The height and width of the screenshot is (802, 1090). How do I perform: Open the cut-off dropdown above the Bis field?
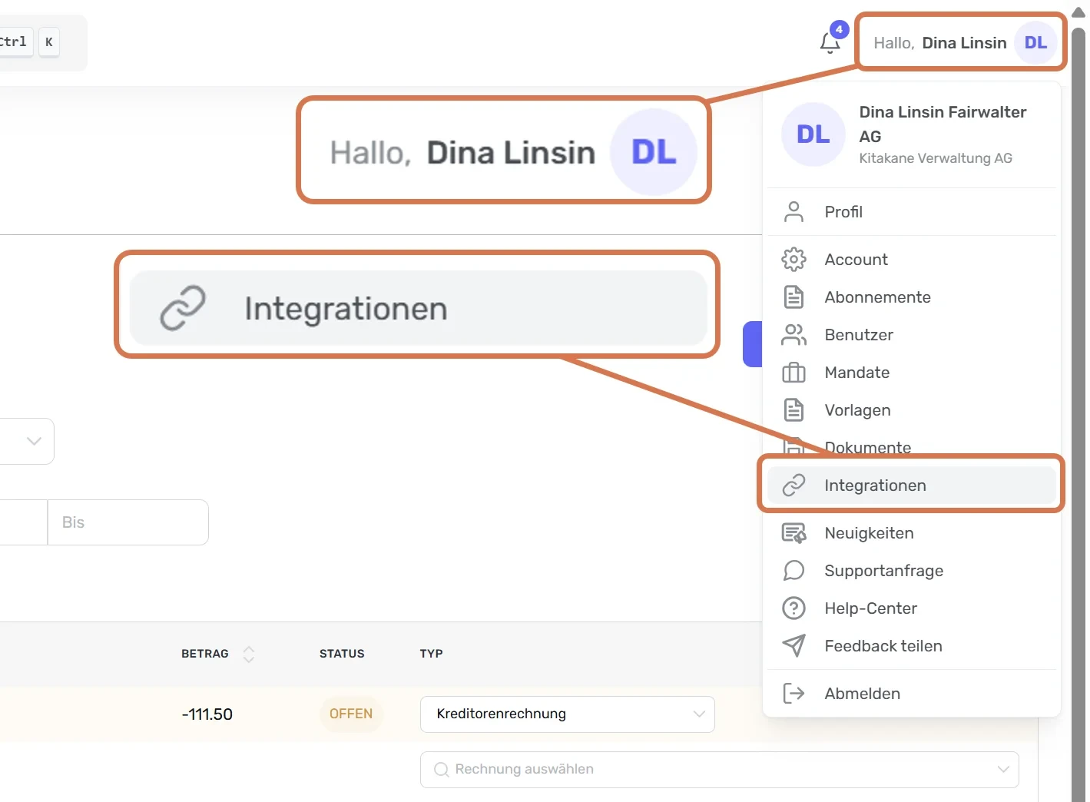pos(27,442)
